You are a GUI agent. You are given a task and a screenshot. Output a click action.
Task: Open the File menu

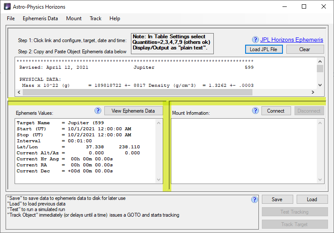click(11, 18)
